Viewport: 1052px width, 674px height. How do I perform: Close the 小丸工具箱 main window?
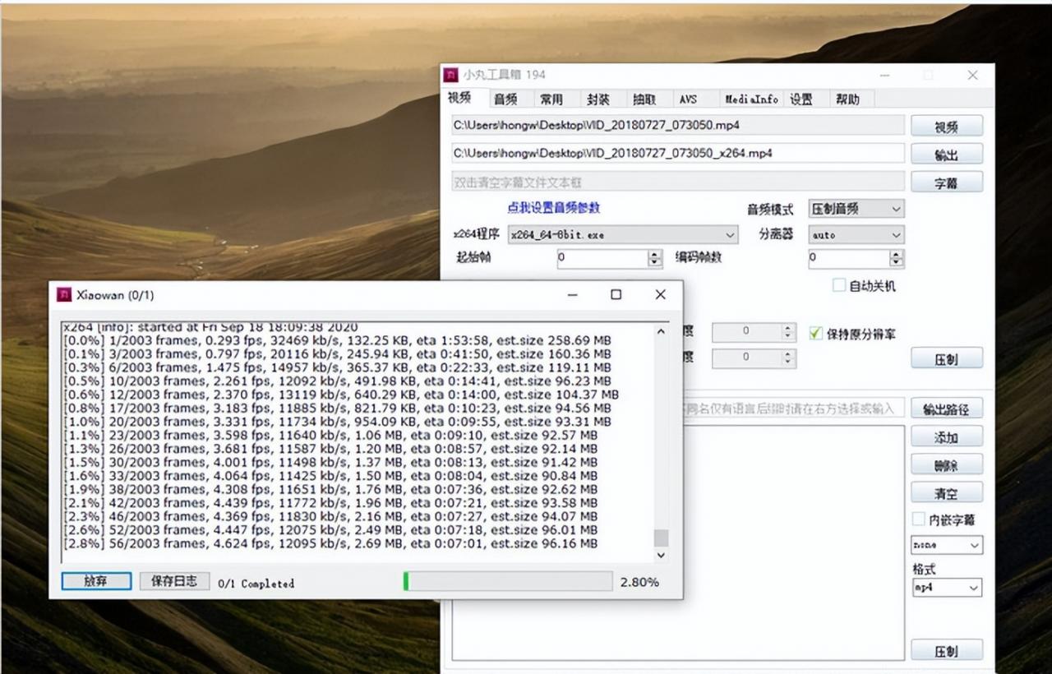click(972, 75)
